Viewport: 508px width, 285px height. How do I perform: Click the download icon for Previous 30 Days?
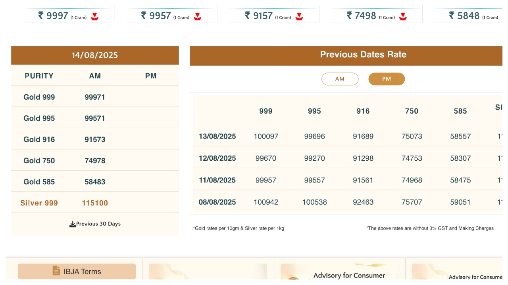tap(73, 224)
